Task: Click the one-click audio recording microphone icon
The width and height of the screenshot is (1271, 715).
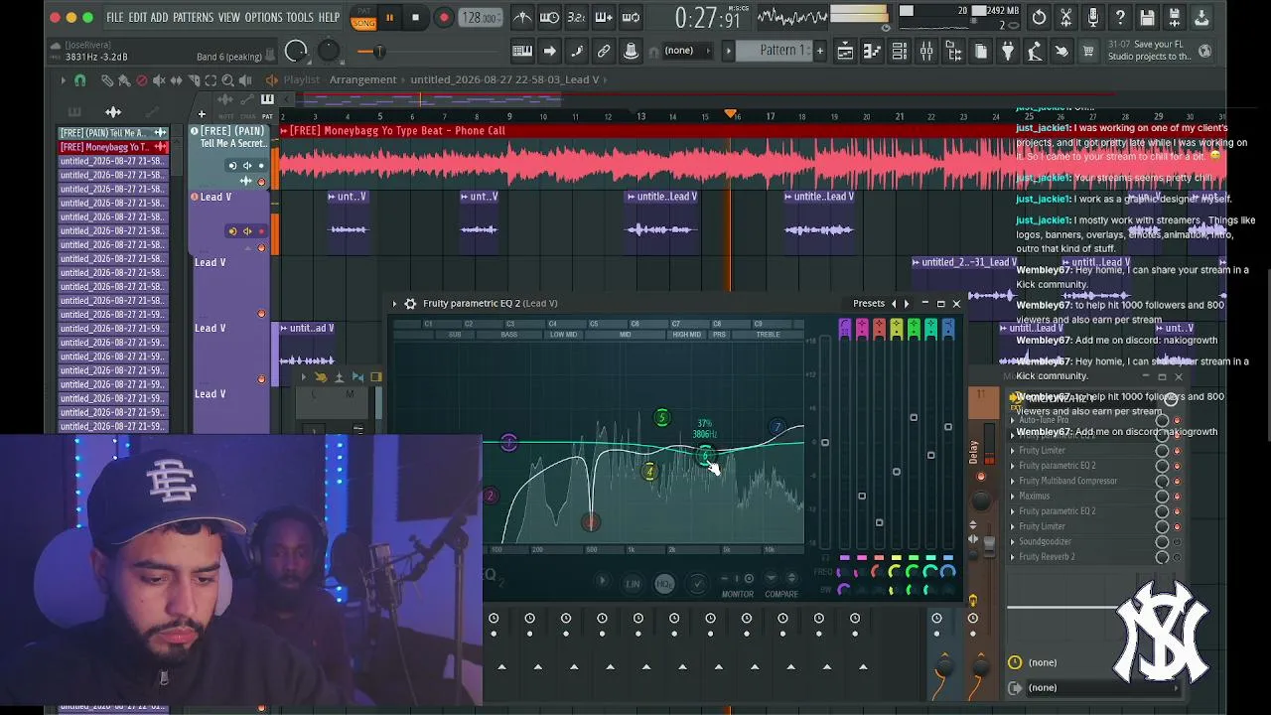Action: (1093, 17)
